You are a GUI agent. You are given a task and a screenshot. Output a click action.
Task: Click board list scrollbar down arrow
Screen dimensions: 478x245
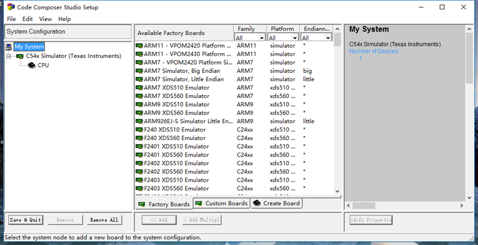337,191
